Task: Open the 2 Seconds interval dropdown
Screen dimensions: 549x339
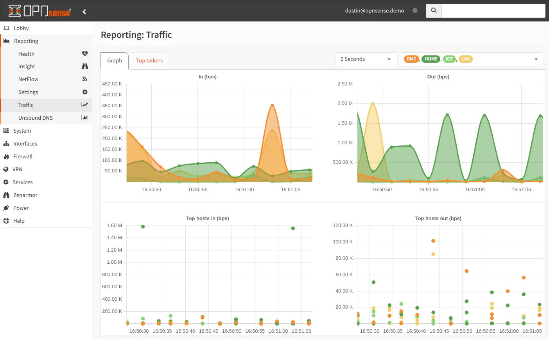Action: pyautogui.click(x=365, y=59)
